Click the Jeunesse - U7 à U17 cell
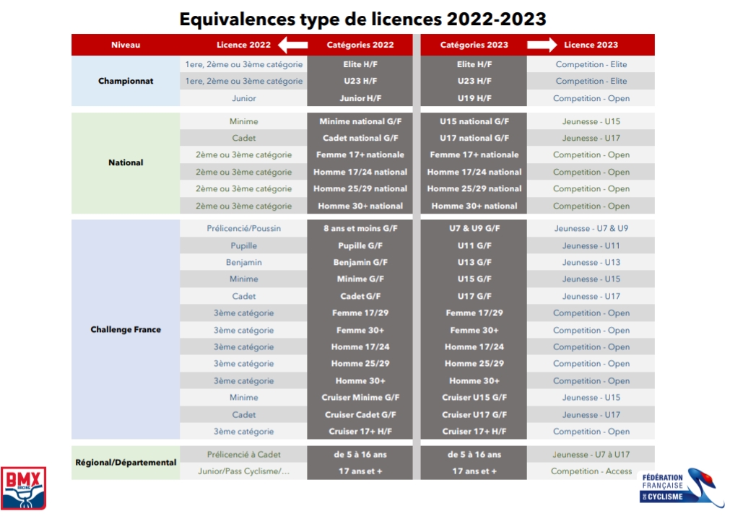 click(591, 455)
